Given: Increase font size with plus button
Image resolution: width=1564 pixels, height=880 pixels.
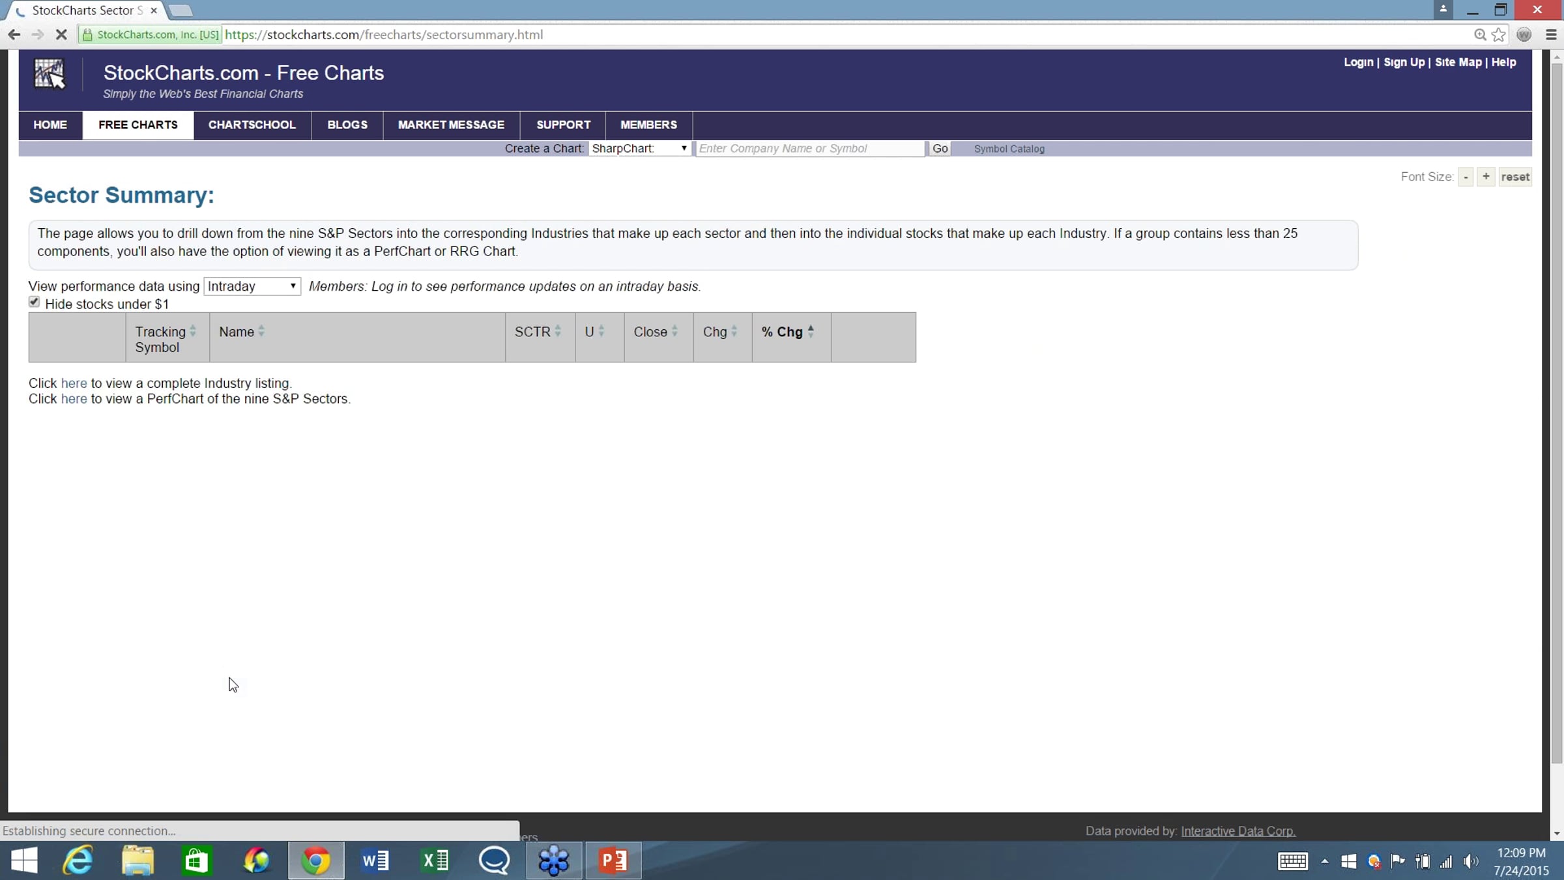Looking at the screenshot, I should pos(1486,177).
